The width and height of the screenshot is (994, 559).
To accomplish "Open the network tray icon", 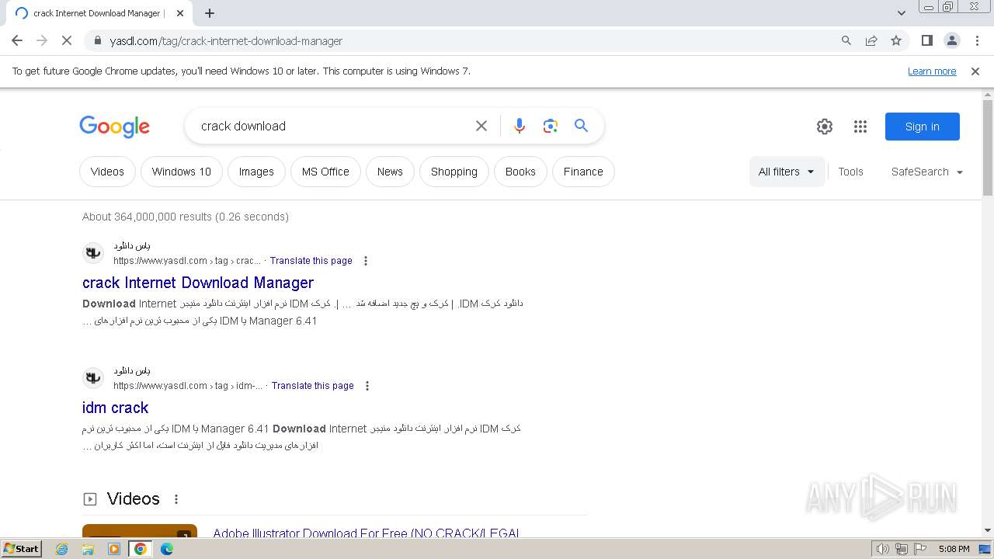I will (902, 549).
